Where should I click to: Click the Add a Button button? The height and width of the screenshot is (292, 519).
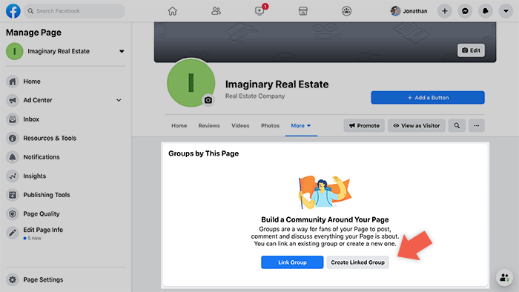(428, 98)
